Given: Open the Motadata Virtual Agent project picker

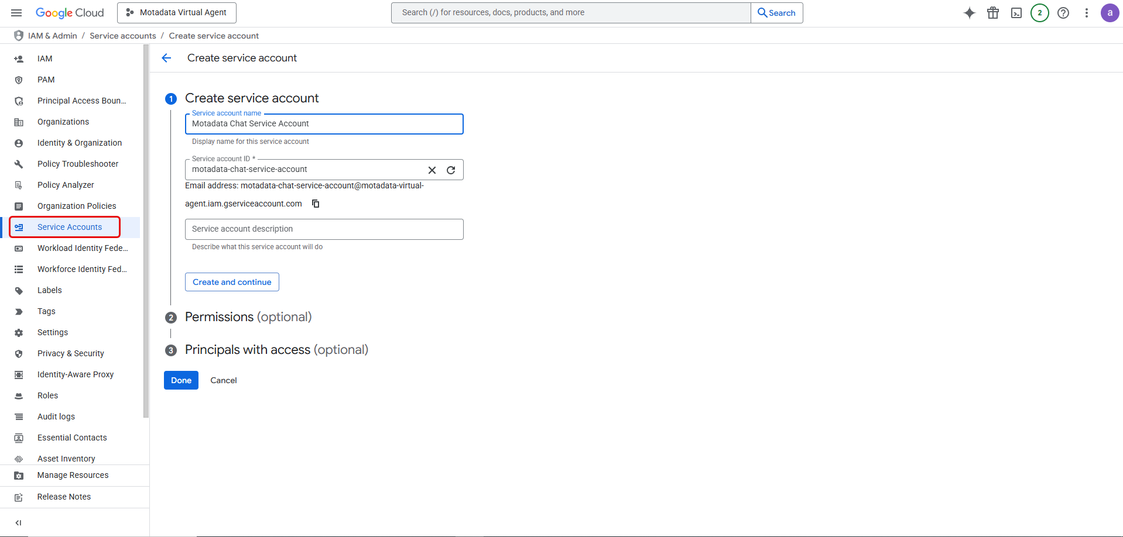Looking at the screenshot, I should 176,12.
